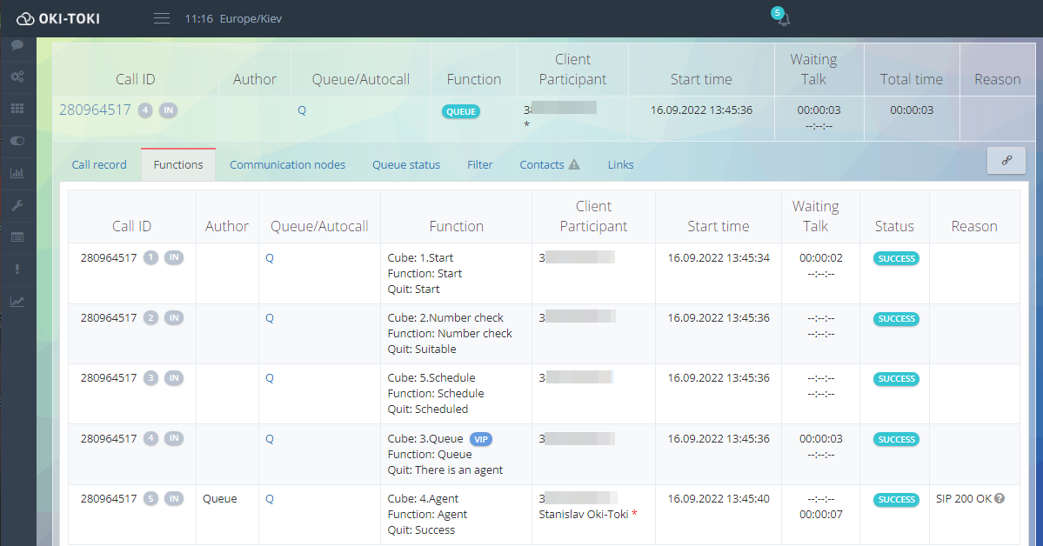Click the OKI-TOKI logo
Image resolution: width=1043 pixels, height=546 pixels.
coord(58,18)
